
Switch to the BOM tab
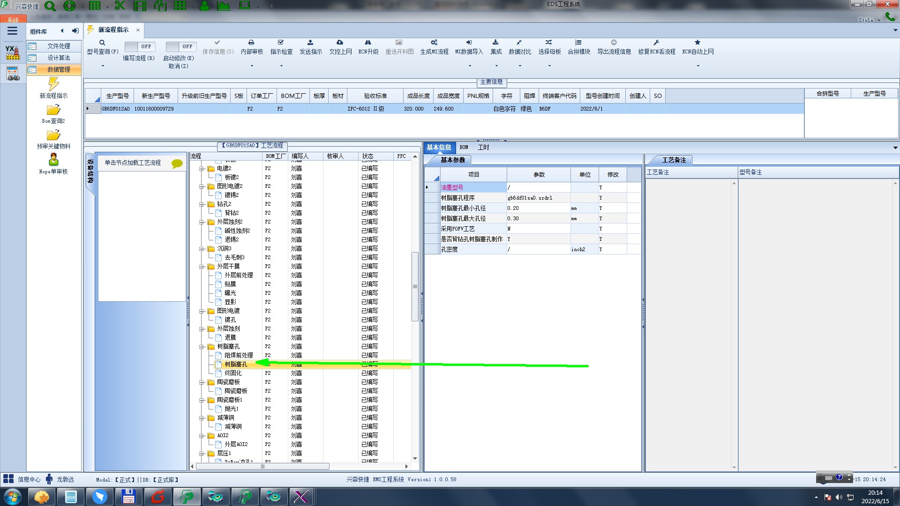[x=464, y=147]
